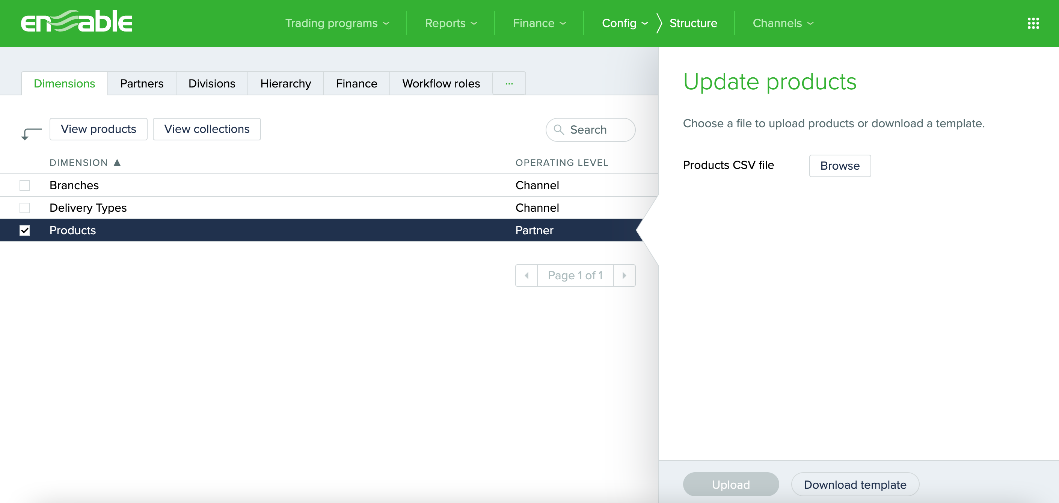
Task: Open the app grid launcher icon
Action: [x=1033, y=23]
